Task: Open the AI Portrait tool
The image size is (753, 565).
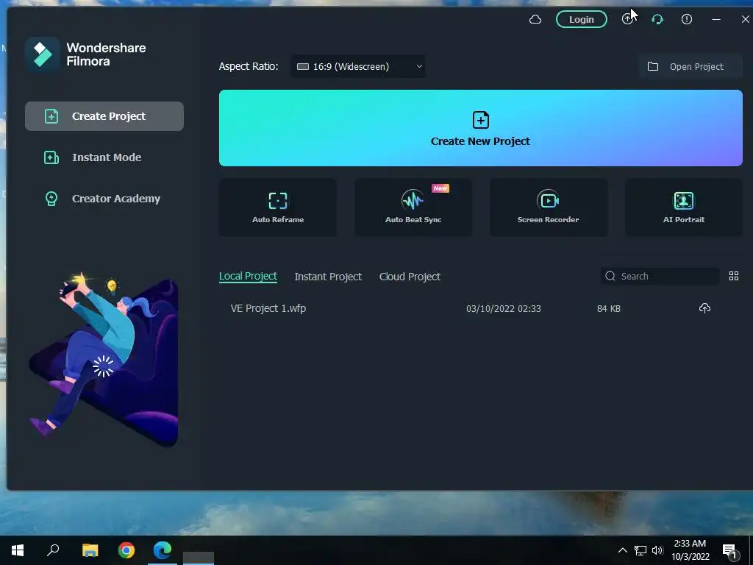Action: coord(684,207)
